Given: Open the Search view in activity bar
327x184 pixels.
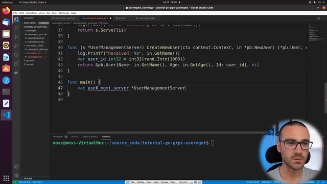Looking at the screenshot, I should [x=16, y=28].
